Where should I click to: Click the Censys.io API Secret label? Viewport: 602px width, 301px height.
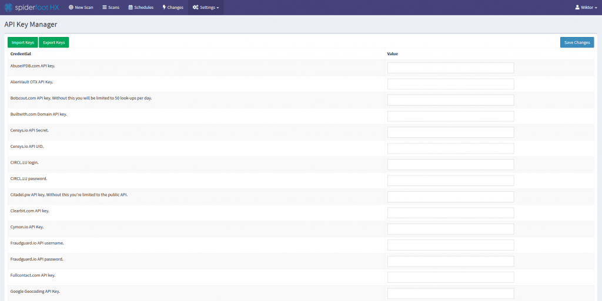(x=29, y=130)
